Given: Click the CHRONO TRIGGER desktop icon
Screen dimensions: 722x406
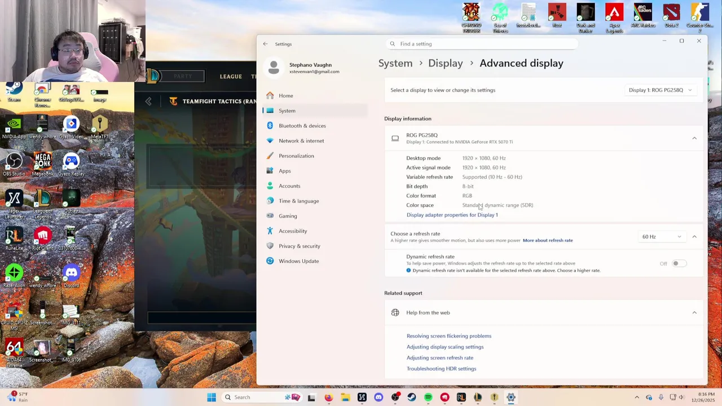Looking at the screenshot, I should click(472, 18).
